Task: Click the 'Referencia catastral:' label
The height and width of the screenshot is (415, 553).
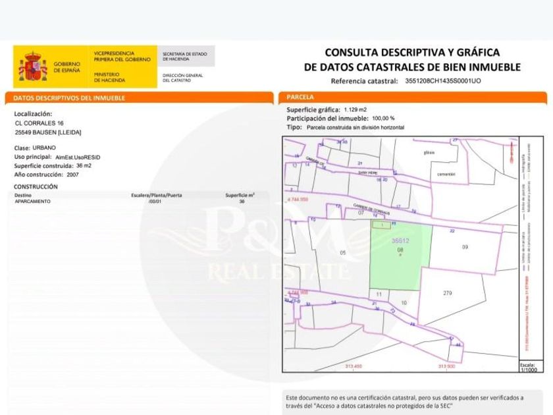Action: (364, 81)
